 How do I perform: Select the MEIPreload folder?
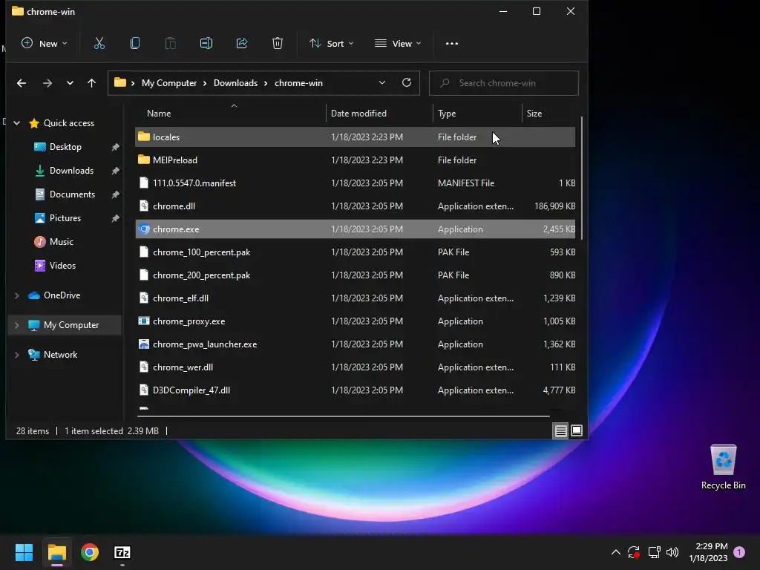coord(356,160)
